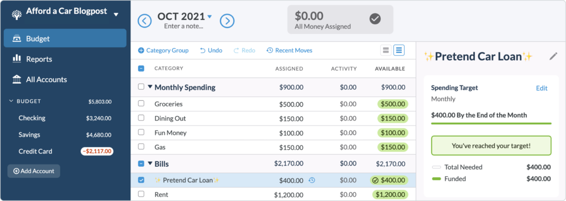The image size is (566, 201).
Task: Go to next month arrow
Action: click(227, 21)
